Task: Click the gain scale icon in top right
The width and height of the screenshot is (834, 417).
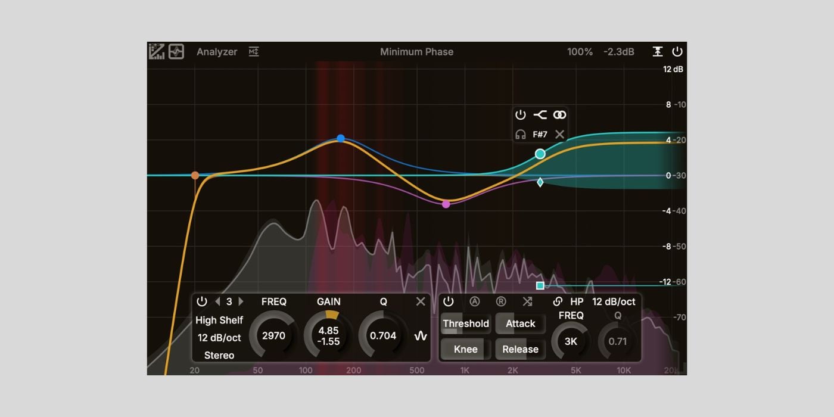Action: pos(658,51)
